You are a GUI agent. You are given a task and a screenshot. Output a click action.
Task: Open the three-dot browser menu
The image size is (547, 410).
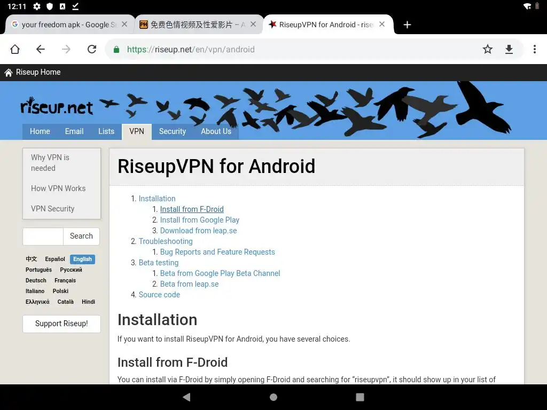click(534, 49)
